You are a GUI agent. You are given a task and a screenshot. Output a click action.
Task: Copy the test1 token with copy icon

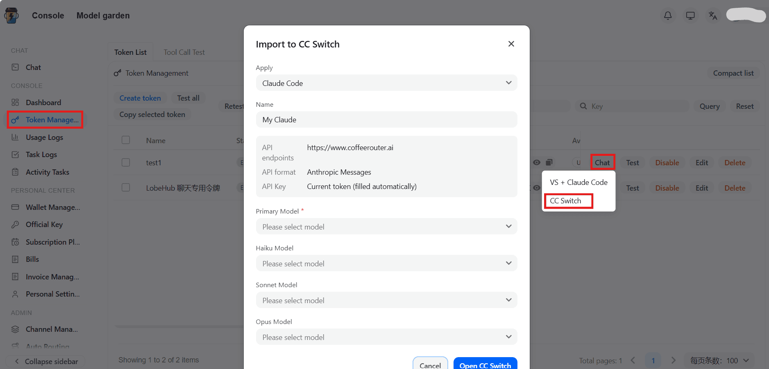[549, 162]
